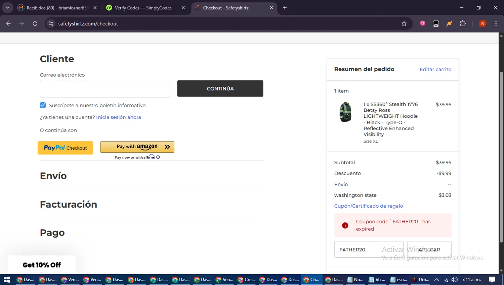Pay using the PayPal Checkout button
Viewport: 504px width, 285px height.
65,148
